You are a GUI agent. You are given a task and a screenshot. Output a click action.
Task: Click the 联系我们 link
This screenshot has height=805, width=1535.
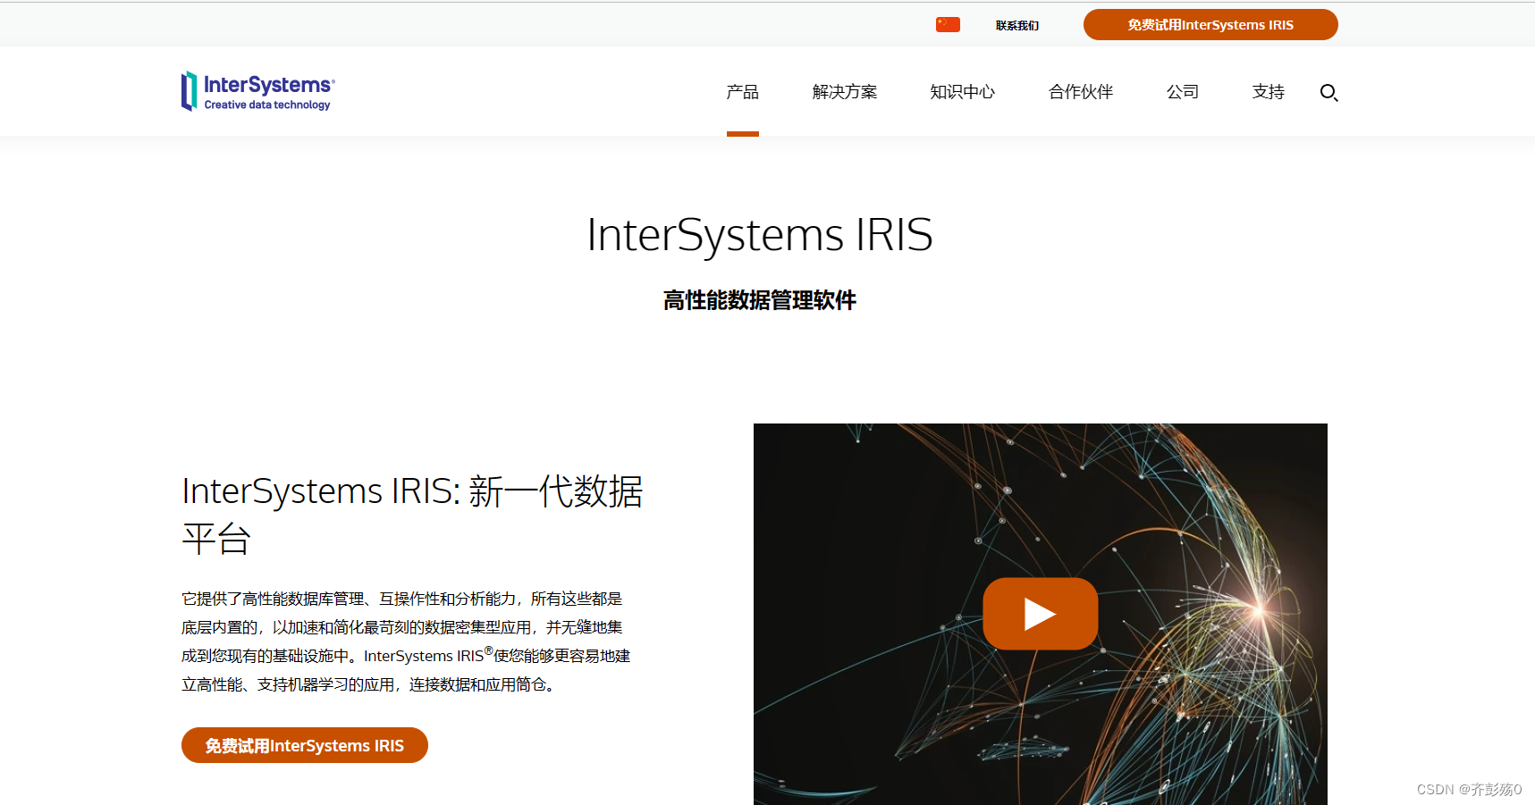[x=1016, y=25]
